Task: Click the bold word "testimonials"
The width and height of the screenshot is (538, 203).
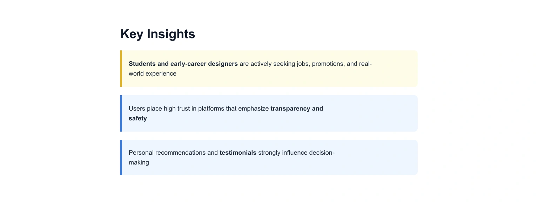Action: pos(238,153)
